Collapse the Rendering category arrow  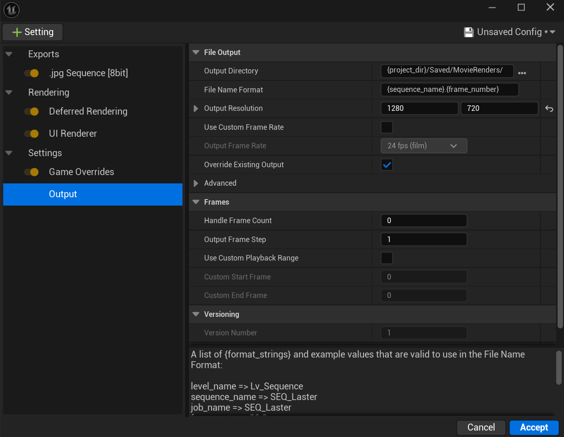[9, 92]
